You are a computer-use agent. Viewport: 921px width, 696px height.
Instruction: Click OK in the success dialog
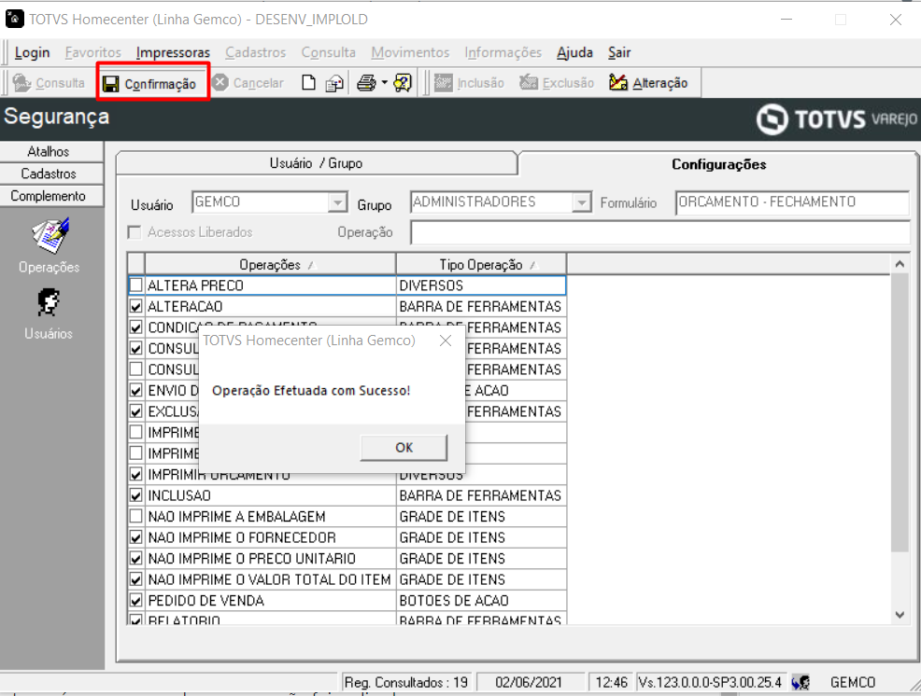coord(404,448)
